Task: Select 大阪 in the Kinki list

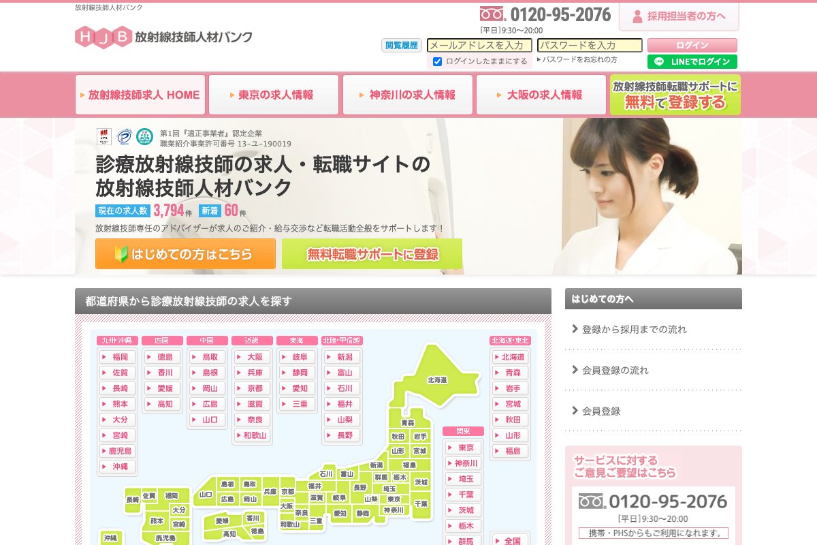Action: pos(253,357)
